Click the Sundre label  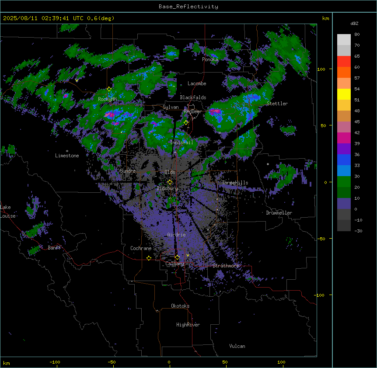click(128, 171)
